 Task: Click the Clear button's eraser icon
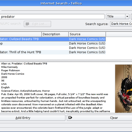coord(70,117)
